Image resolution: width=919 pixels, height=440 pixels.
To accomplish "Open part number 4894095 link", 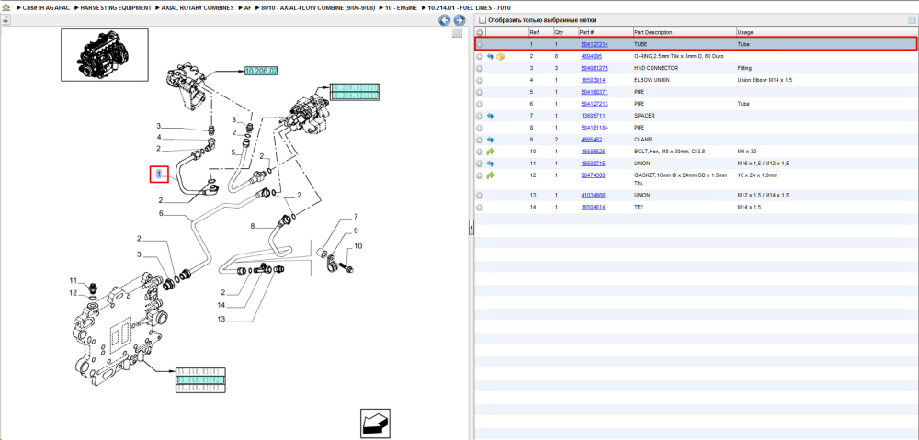I will (x=593, y=56).
